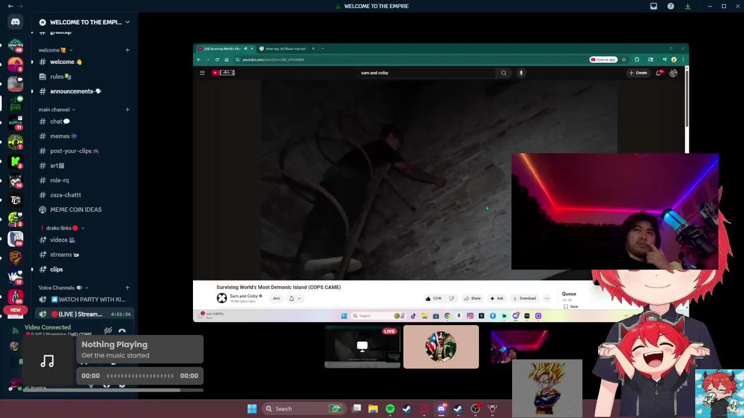
Task: Open File Explorer from the Windows taskbar
Action: point(373,409)
